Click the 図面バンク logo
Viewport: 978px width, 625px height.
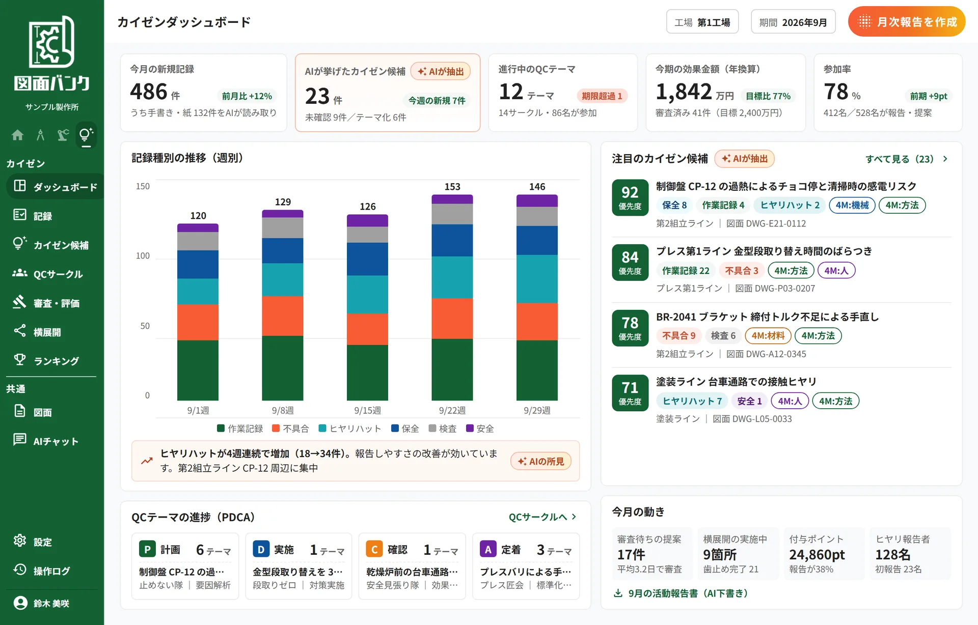tap(52, 53)
